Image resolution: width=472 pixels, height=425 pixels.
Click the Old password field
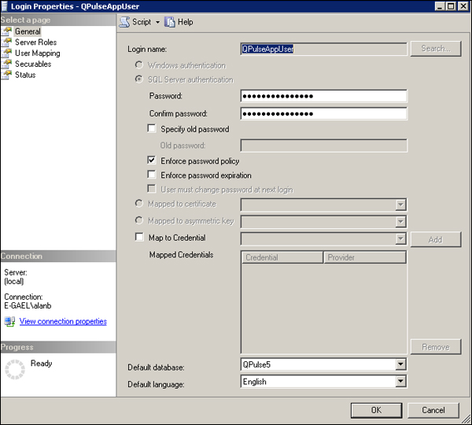(x=323, y=146)
